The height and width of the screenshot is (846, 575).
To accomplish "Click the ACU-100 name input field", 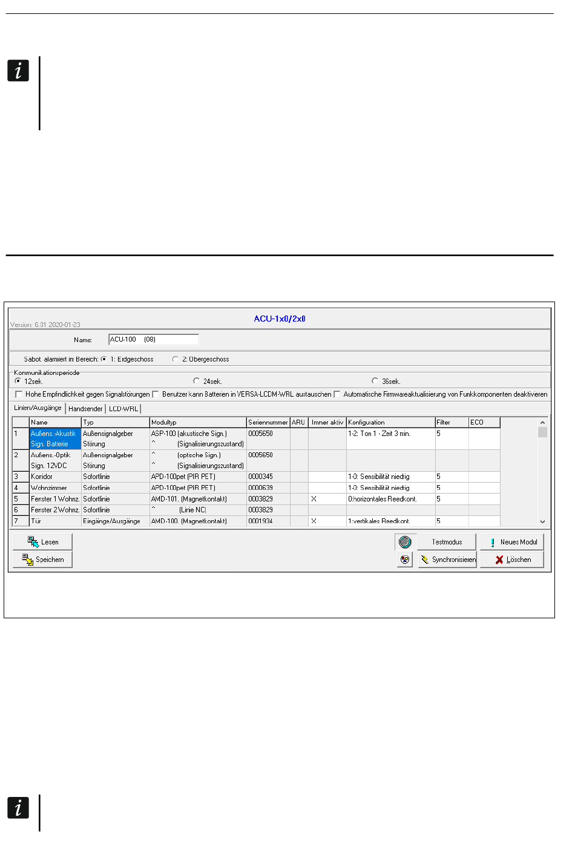I will pyautogui.click(x=154, y=340).
